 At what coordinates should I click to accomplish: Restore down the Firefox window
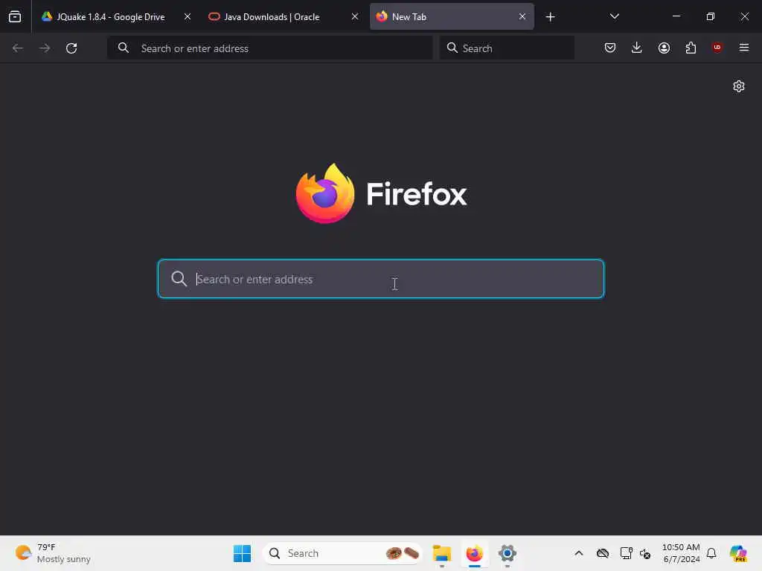711,16
